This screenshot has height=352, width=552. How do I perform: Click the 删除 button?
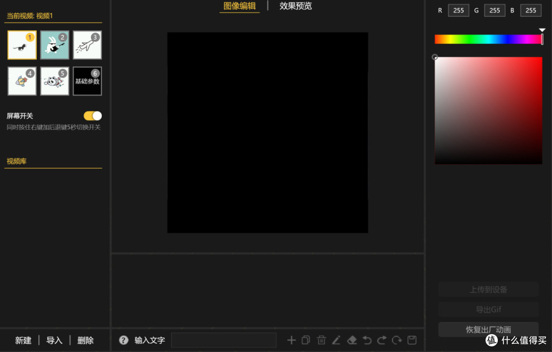tap(85, 340)
